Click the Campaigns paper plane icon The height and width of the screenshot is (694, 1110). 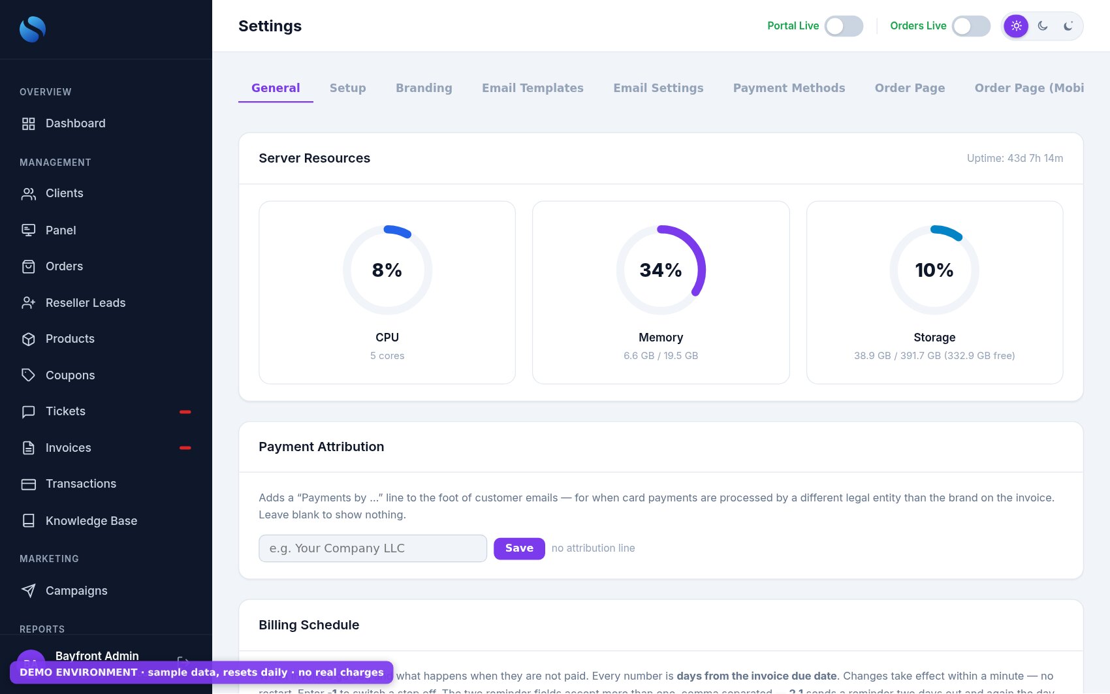click(28, 591)
